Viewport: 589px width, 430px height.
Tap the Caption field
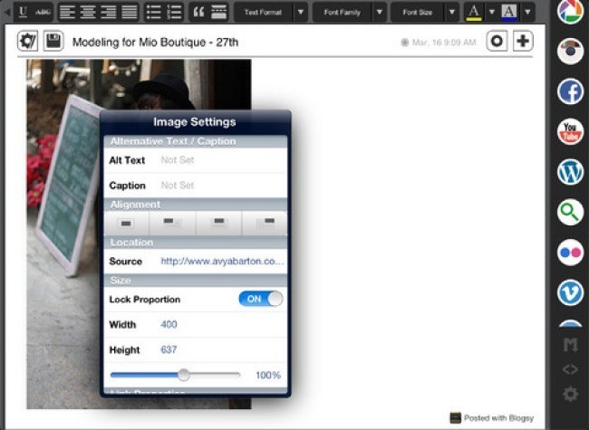pyautogui.click(x=196, y=186)
